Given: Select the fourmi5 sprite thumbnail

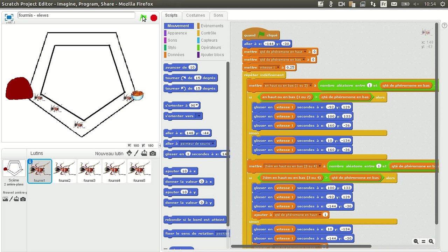Looking at the screenshot, I should coord(139,171).
